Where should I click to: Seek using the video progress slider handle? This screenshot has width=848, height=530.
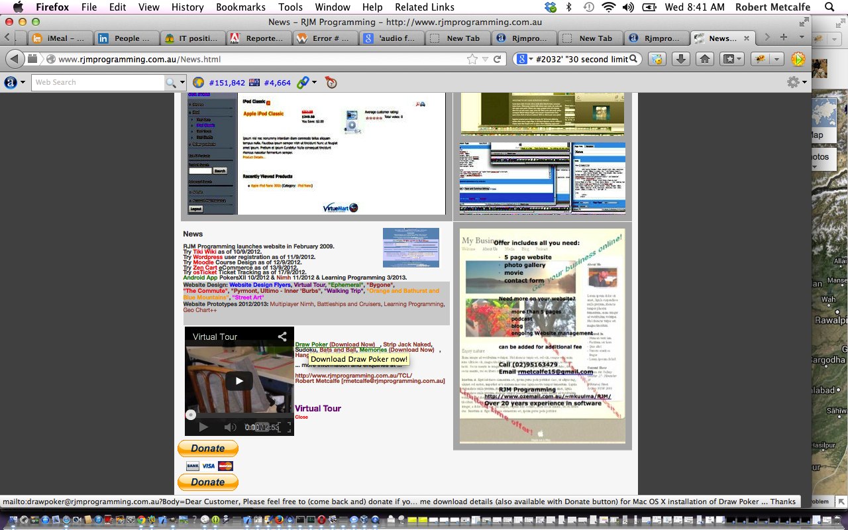(x=191, y=415)
